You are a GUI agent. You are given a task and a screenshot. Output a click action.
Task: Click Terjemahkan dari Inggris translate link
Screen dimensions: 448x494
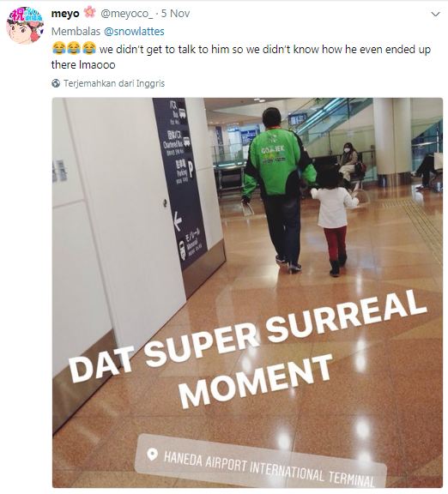pyautogui.click(x=114, y=83)
